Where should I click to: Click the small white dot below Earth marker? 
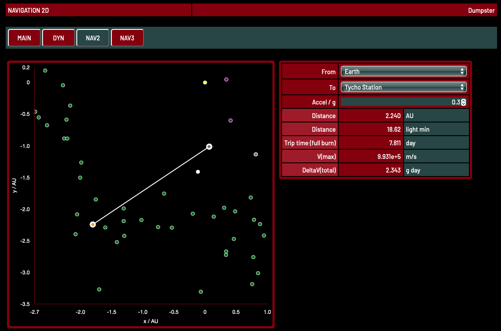coord(198,172)
